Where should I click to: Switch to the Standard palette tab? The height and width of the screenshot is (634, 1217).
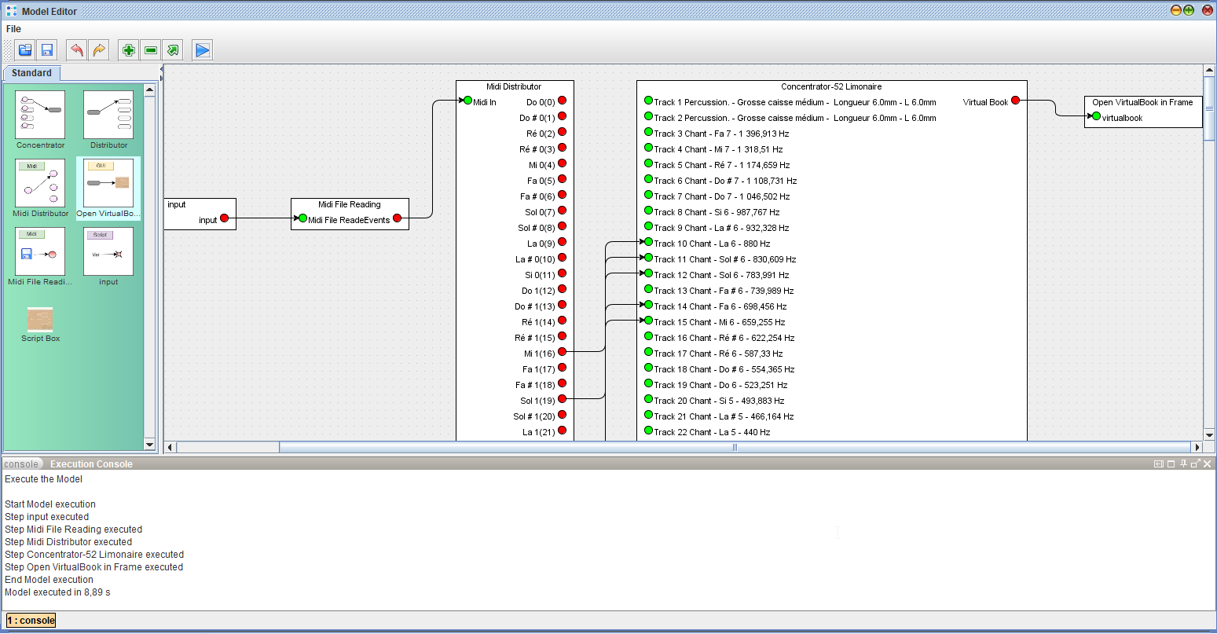click(x=31, y=73)
